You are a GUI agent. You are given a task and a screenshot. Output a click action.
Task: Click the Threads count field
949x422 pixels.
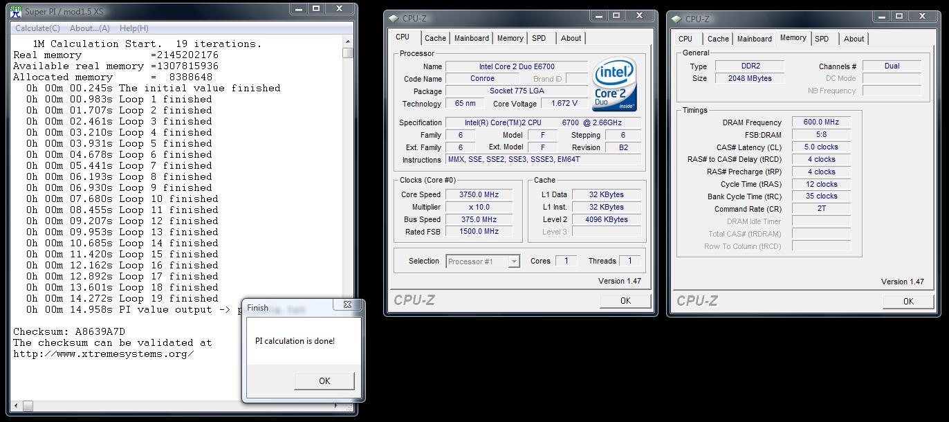pyautogui.click(x=629, y=261)
